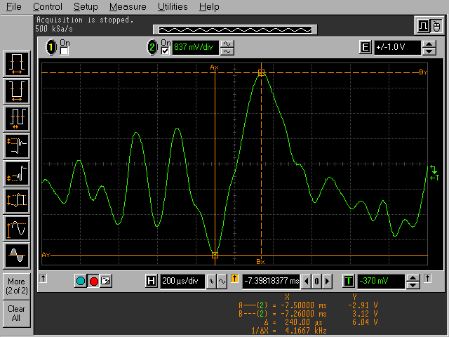Reset horizontal position with the 0 button
The height and width of the screenshot is (337, 449).
[316, 281]
